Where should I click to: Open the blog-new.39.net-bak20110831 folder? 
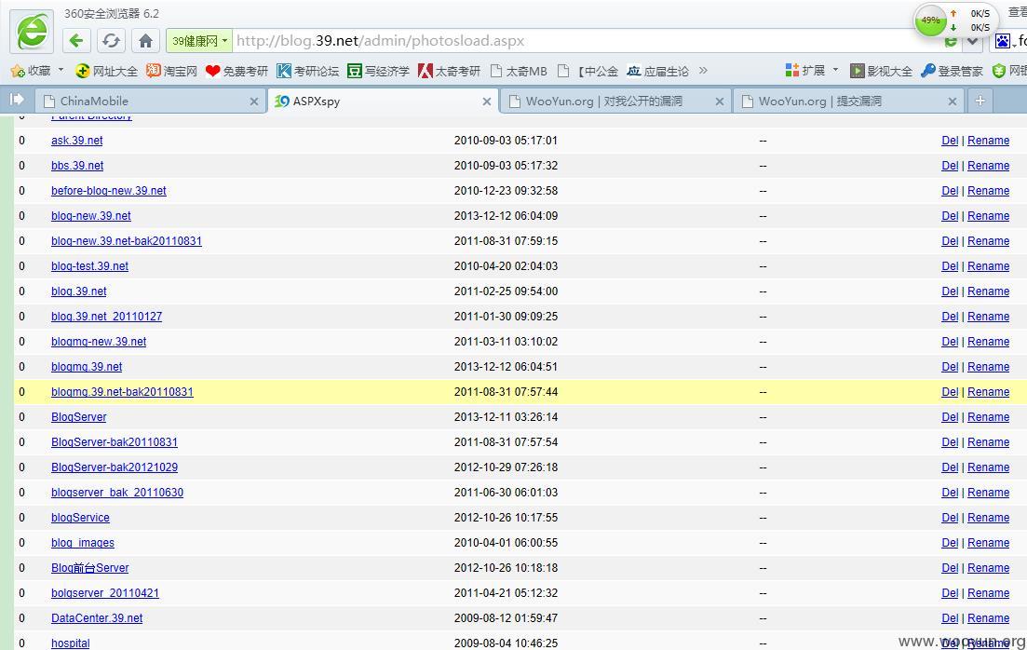pyautogui.click(x=127, y=240)
